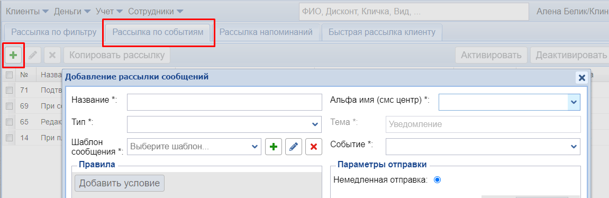
Task: Click the gray X delete icon in toolbar
Action: coord(52,55)
